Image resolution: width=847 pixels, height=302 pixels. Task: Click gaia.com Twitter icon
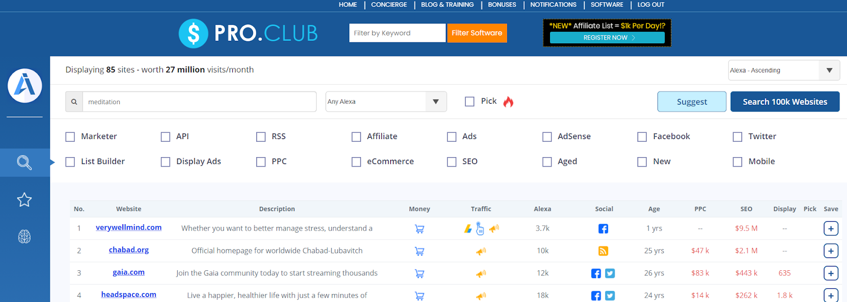coord(610,273)
